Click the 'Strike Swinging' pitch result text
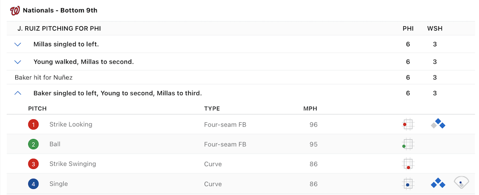 click(x=72, y=164)
